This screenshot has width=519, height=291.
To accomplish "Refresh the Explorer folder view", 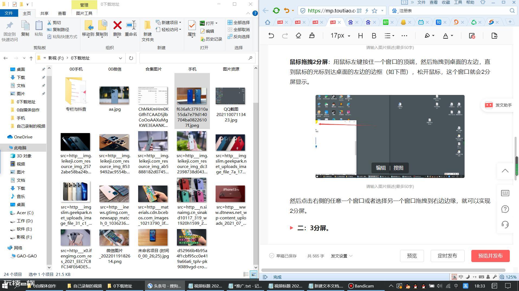I will coord(131,58).
